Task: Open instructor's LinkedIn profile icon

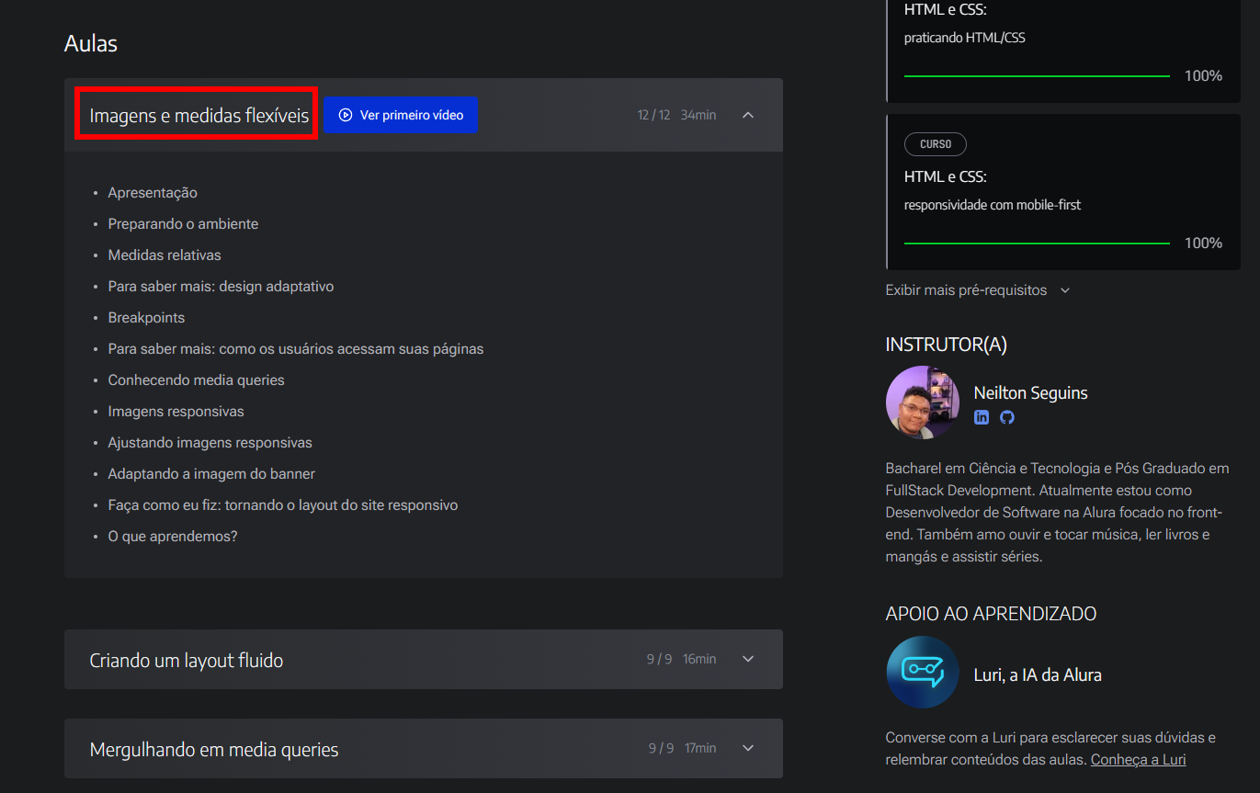Action: point(982,417)
